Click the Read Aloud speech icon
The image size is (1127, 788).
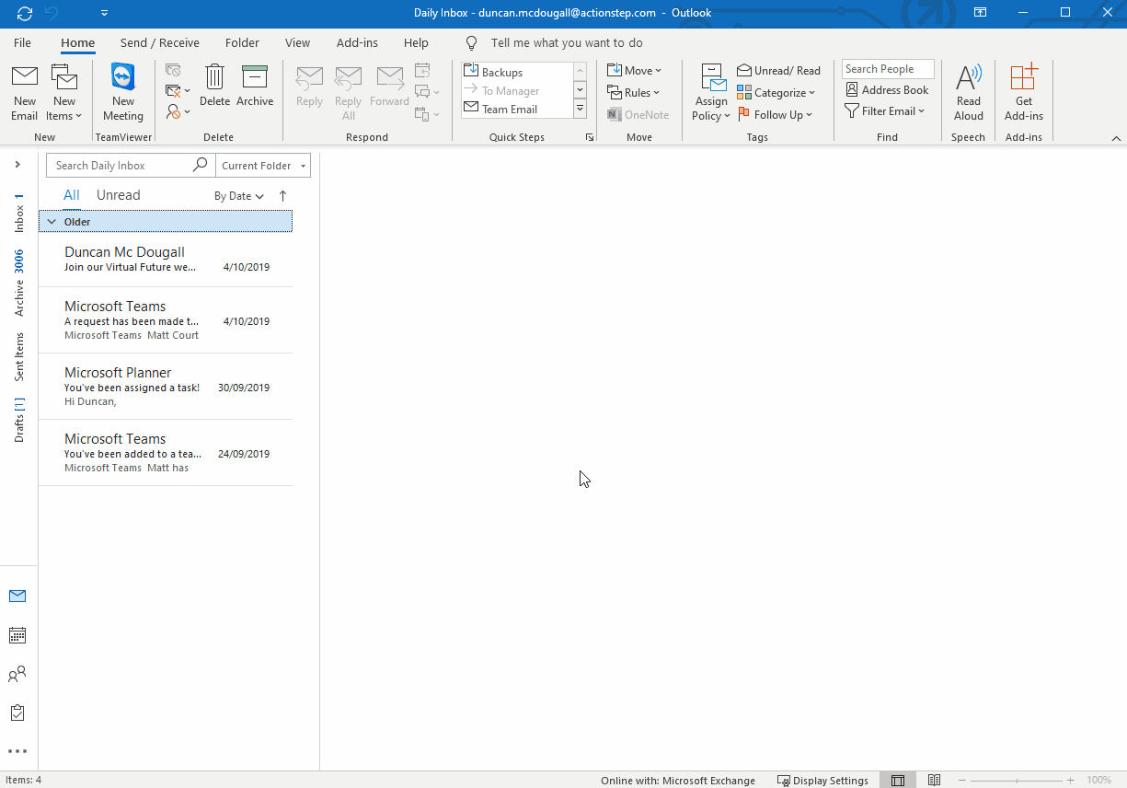tap(968, 91)
